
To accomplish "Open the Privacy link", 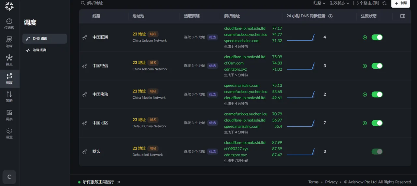I will (331, 182).
